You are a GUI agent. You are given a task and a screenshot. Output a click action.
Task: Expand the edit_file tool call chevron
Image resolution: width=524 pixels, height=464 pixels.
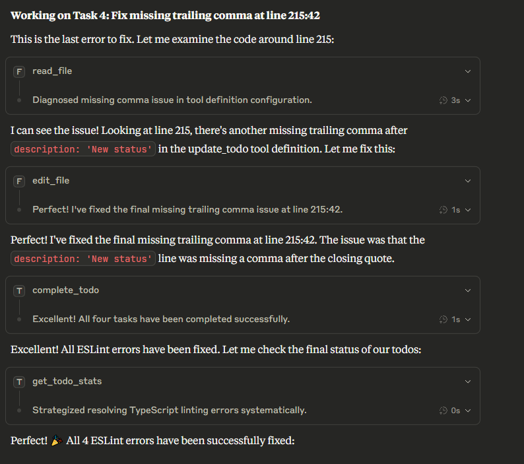(468, 181)
